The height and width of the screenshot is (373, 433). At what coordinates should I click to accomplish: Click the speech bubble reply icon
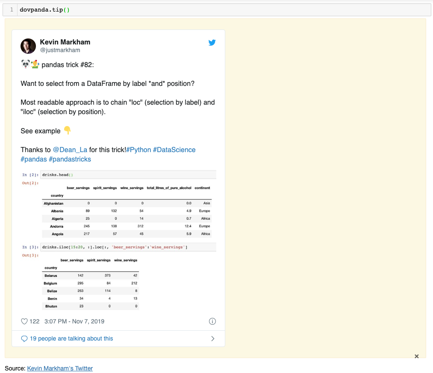24,339
